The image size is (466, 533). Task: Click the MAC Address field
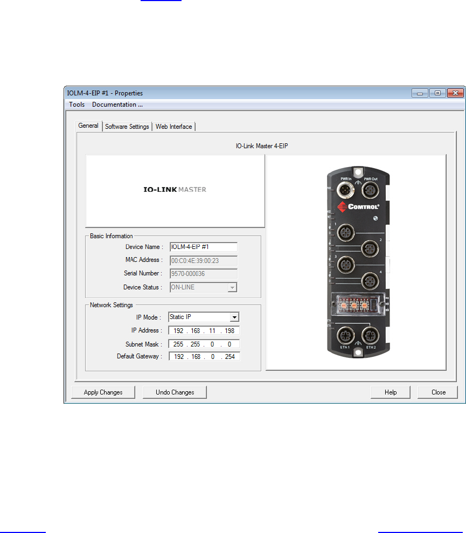pos(204,261)
